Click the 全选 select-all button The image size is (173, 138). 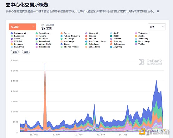15,52
